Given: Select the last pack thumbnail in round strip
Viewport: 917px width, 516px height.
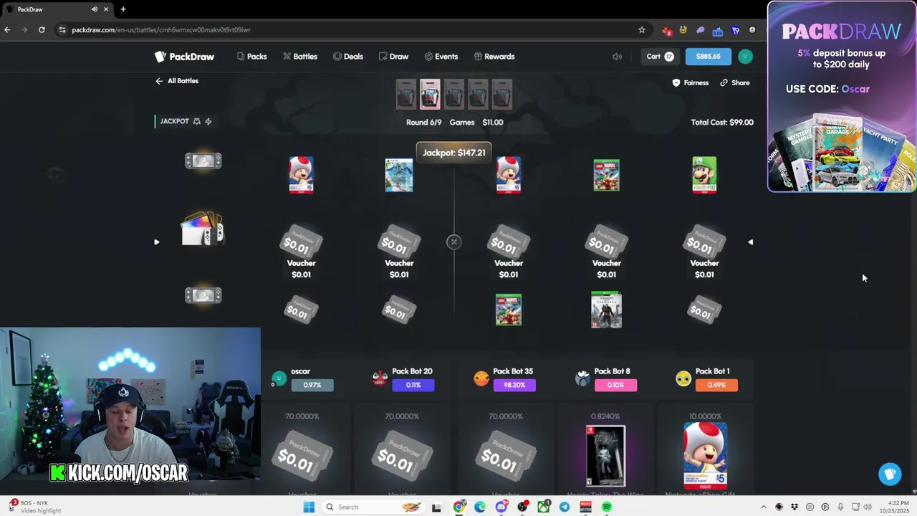Looking at the screenshot, I should 502,95.
